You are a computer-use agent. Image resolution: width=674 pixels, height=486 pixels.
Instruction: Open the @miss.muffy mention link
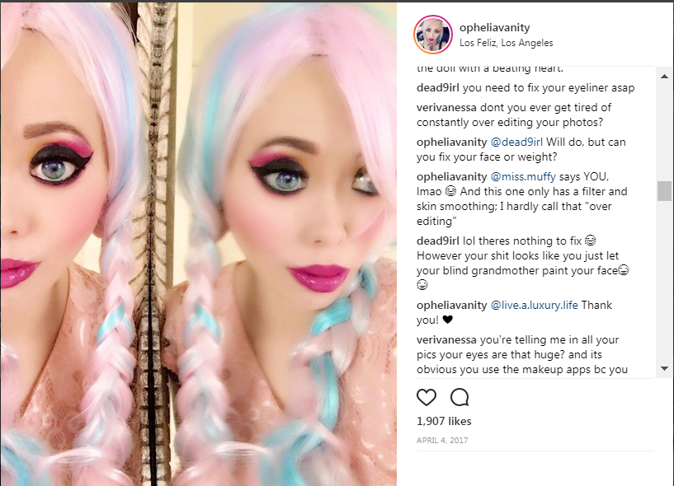coord(523,176)
